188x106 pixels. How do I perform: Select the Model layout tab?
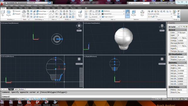pos(11,89)
